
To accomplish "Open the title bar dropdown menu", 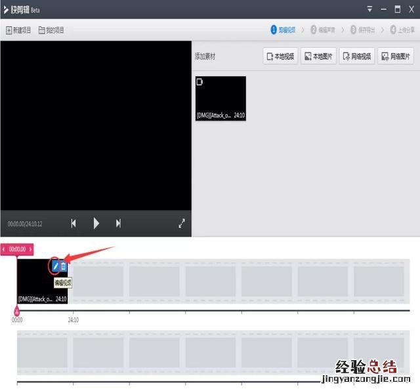I will coord(369,9).
